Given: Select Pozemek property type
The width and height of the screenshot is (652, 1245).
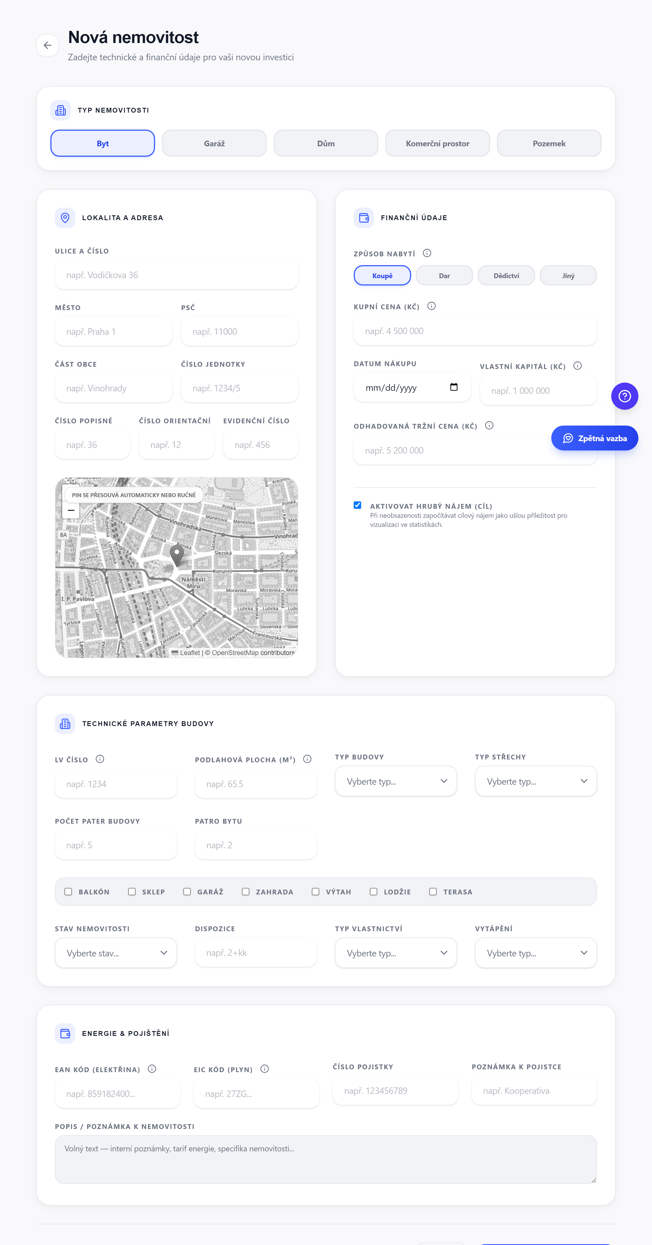Looking at the screenshot, I should (x=549, y=143).
